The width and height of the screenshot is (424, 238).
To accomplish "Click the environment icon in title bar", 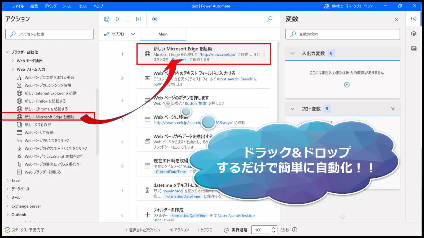I will [327, 6].
